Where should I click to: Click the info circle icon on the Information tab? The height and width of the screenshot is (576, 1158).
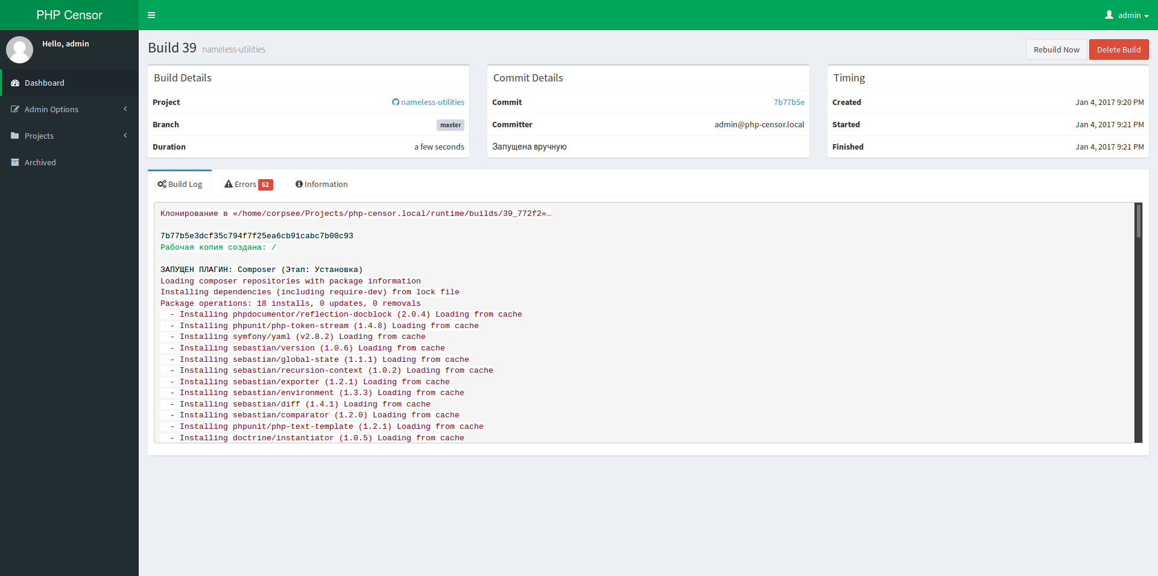[299, 185]
